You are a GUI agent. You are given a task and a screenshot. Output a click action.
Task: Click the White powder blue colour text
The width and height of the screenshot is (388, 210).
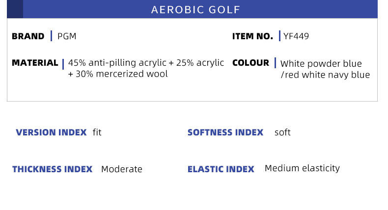pyautogui.click(x=321, y=64)
